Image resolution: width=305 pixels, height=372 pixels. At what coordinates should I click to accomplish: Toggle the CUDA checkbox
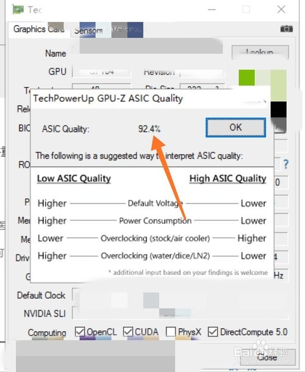coord(128,331)
